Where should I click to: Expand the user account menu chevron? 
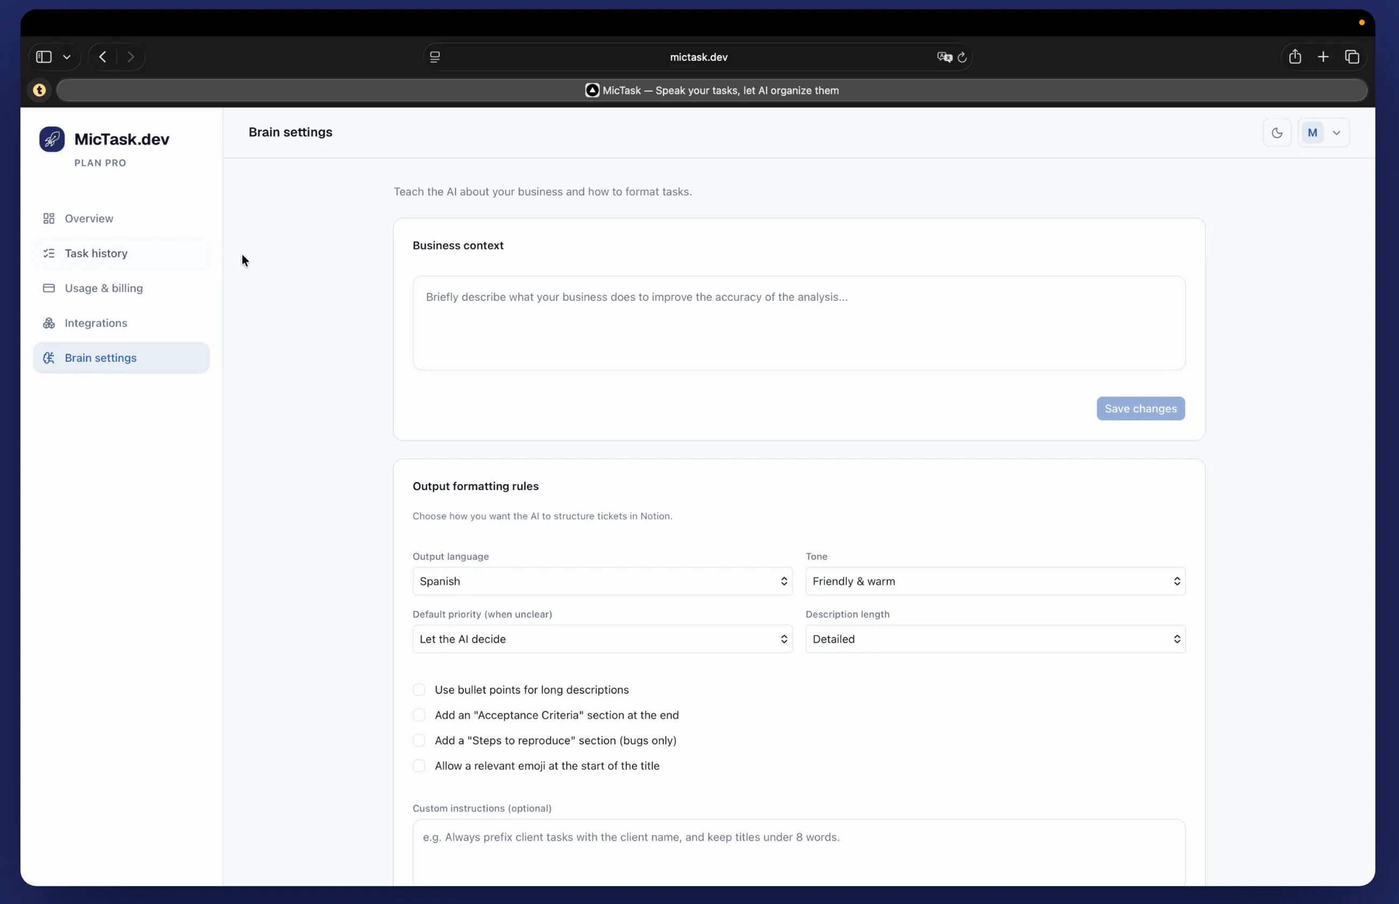click(1336, 133)
